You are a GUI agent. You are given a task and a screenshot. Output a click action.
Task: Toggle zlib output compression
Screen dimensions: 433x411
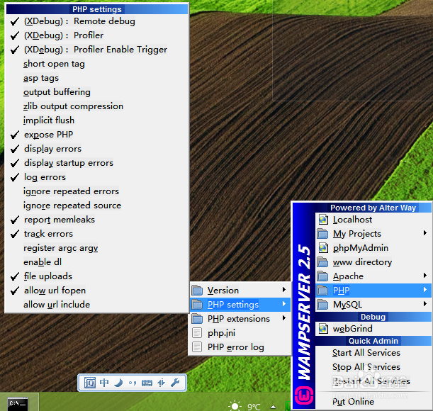click(x=96, y=106)
